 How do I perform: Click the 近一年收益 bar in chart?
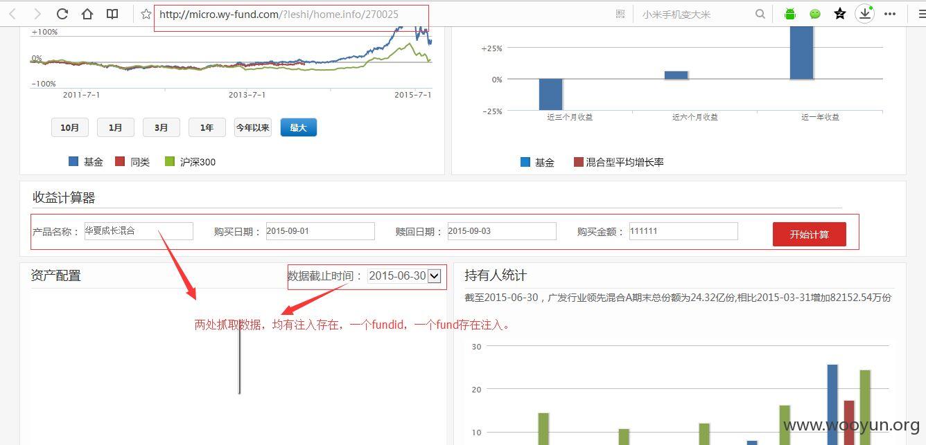[x=801, y=53]
